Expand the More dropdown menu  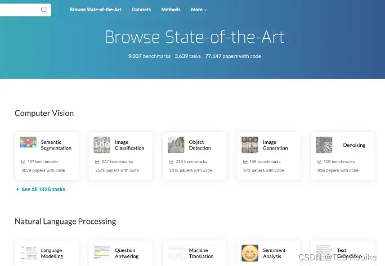(x=199, y=10)
